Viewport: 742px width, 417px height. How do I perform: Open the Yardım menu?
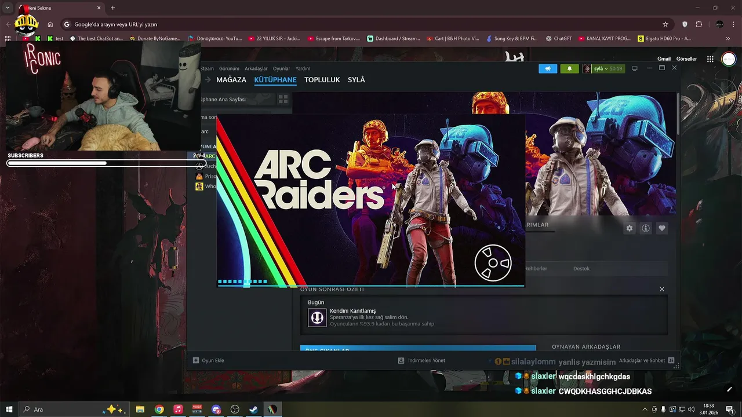point(303,68)
